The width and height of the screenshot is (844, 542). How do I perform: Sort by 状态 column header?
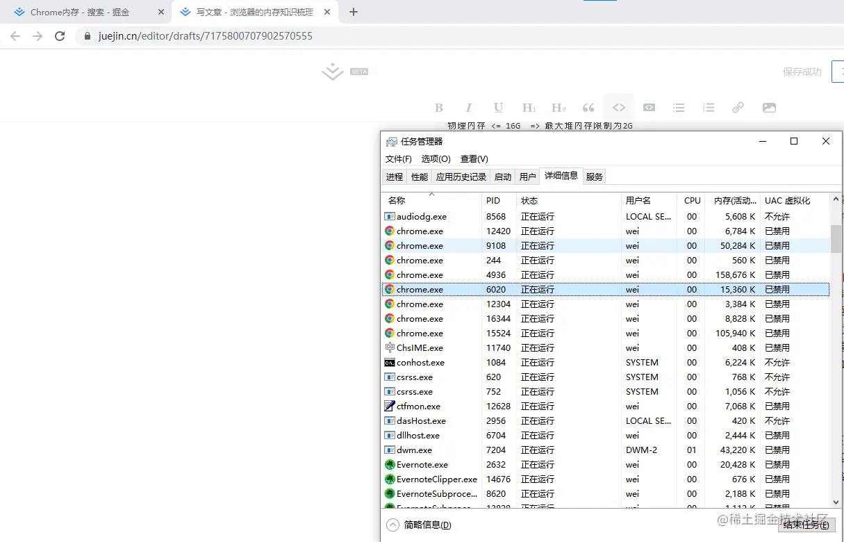(569, 200)
